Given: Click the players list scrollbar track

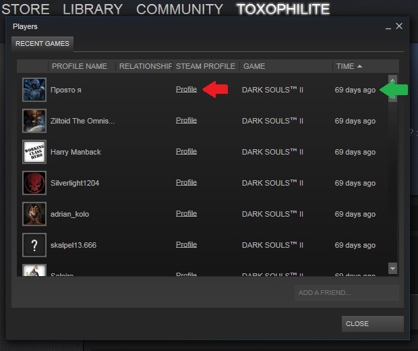Looking at the screenshot, I should click(392, 182).
